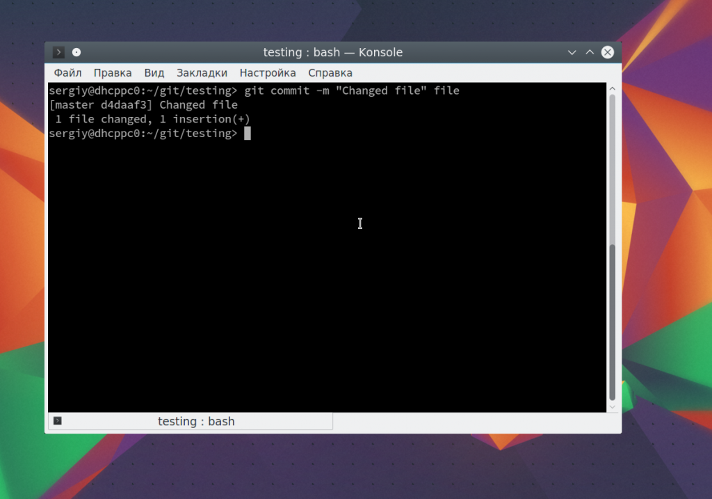
Task: Open the Файл menu
Action: point(67,73)
